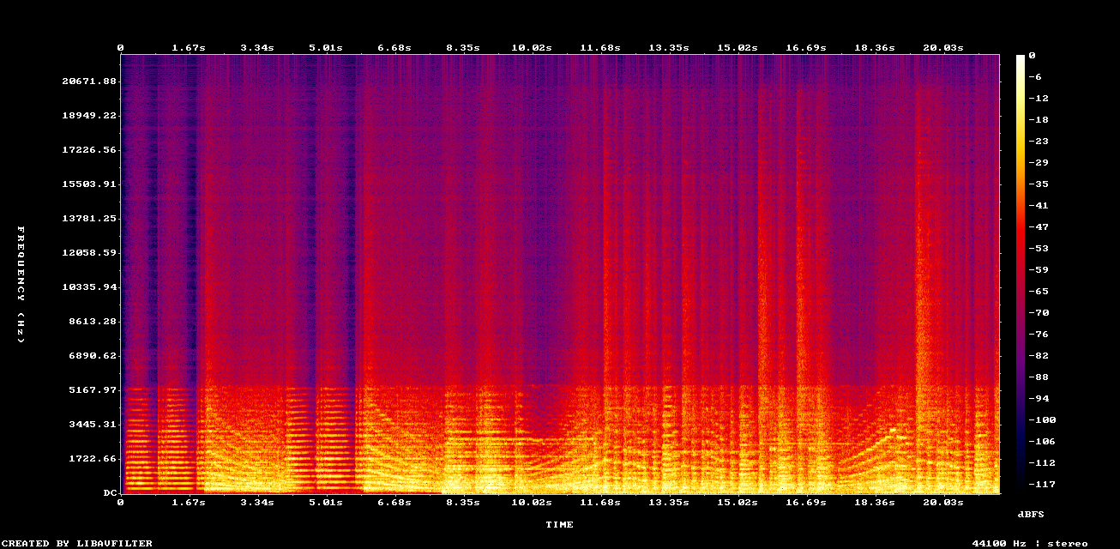The height and width of the screenshot is (549, 1120).
Task: Click the CREATED BY LIBAVFILTER text
Action: pyautogui.click(x=75, y=542)
